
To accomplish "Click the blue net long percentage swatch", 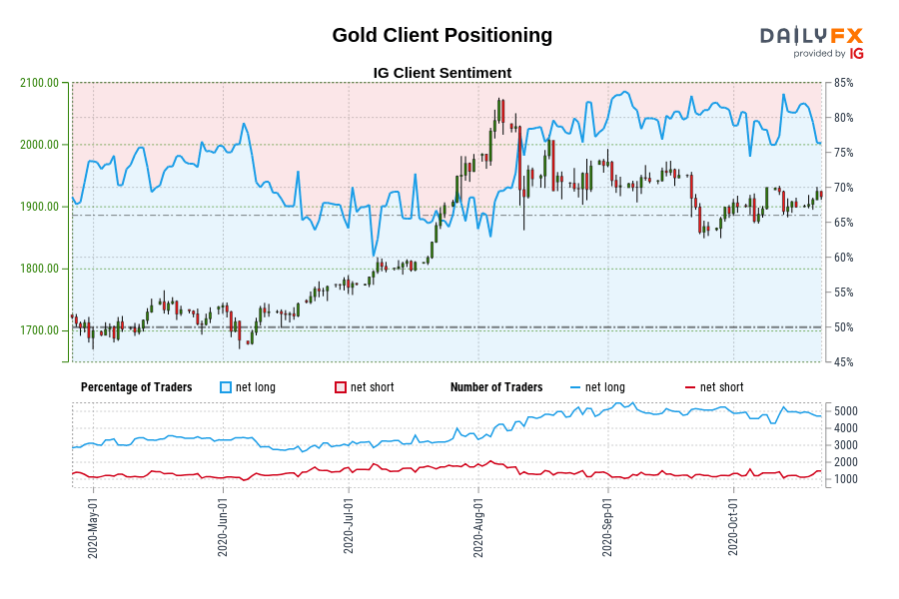I will 226,387.
